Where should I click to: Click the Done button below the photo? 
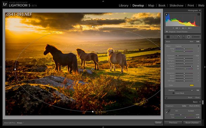pos(158,123)
